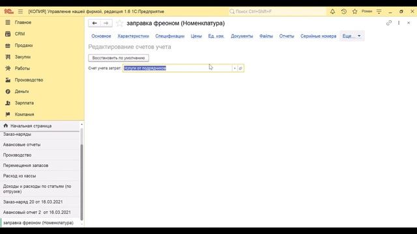
Task: Open the Главное section
Action: click(x=23, y=22)
